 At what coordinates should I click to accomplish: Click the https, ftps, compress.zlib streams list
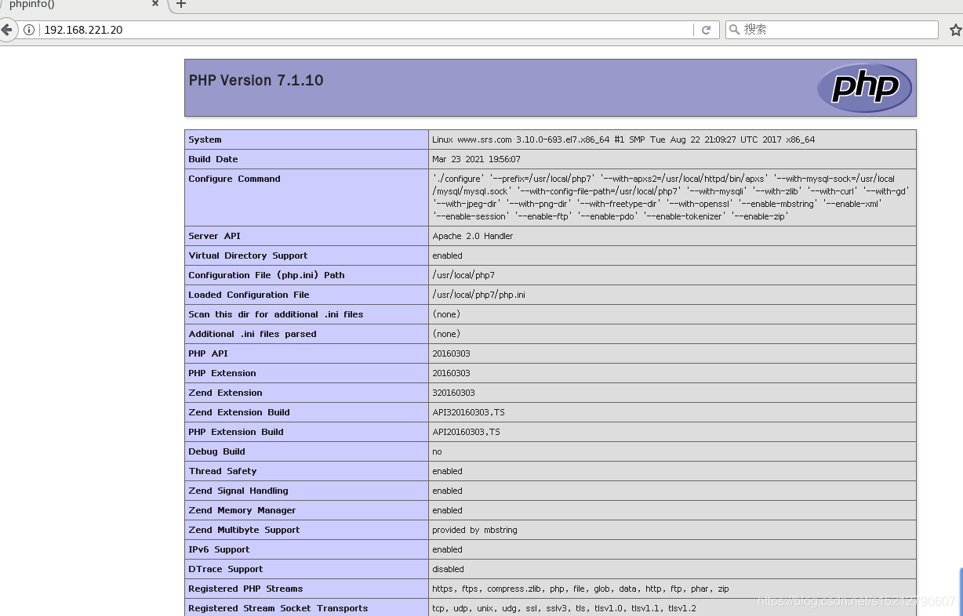(x=580, y=589)
